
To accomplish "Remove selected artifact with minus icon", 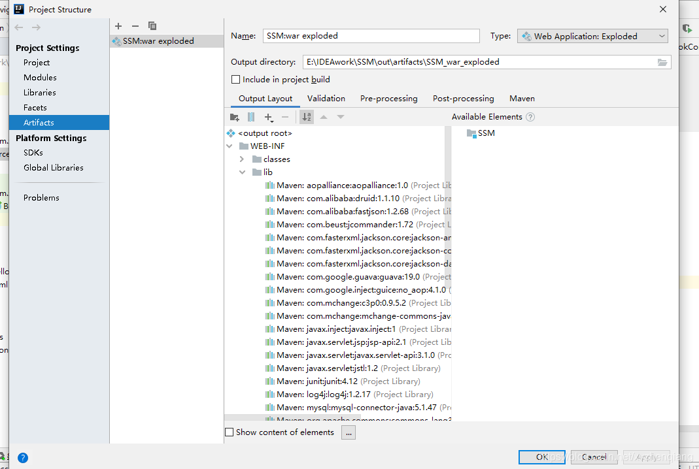I will pos(135,26).
